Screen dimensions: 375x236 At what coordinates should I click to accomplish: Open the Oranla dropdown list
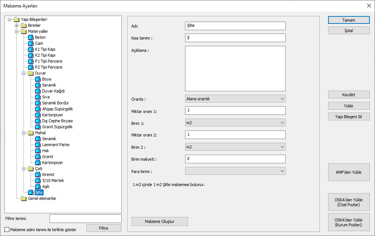pos(235,99)
